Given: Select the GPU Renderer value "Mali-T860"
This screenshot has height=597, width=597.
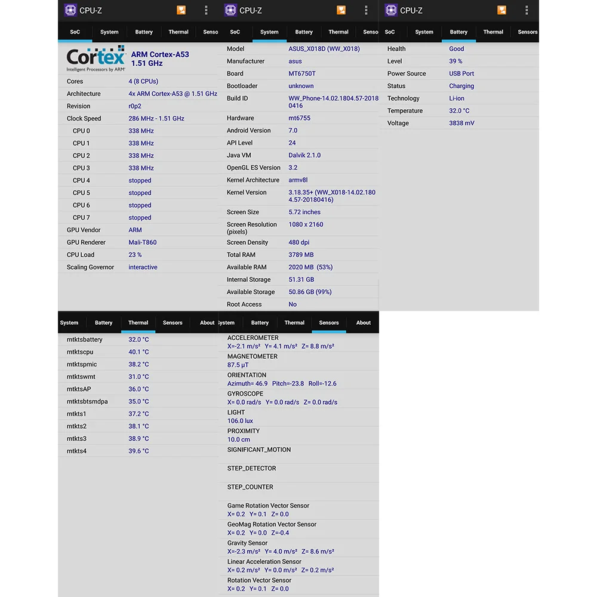Looking at the screenshot, I should click(143, 242).
